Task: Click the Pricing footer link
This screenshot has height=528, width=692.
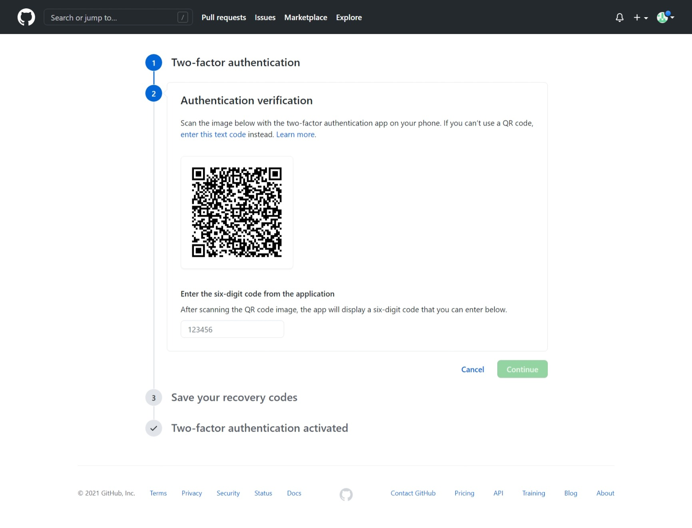Action: [x=464, y=493]
